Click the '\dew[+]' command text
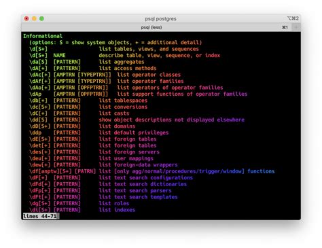 click(40, 164)
